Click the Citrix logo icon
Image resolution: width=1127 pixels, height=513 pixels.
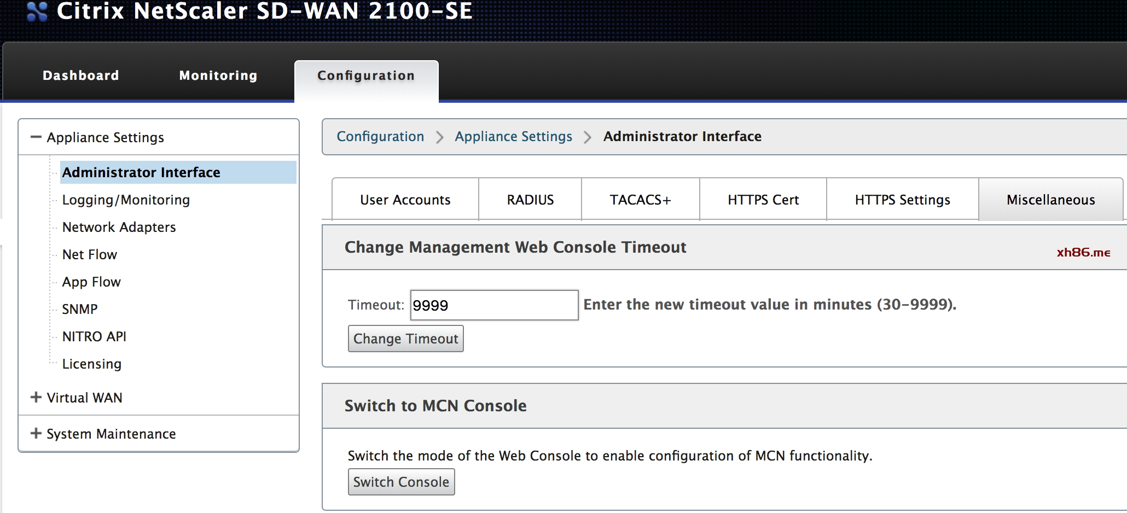(x=37, y=11)
